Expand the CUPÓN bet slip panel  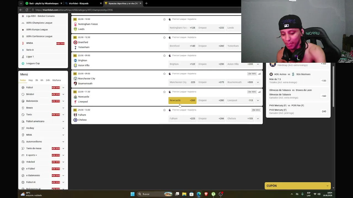coord(298,186)
